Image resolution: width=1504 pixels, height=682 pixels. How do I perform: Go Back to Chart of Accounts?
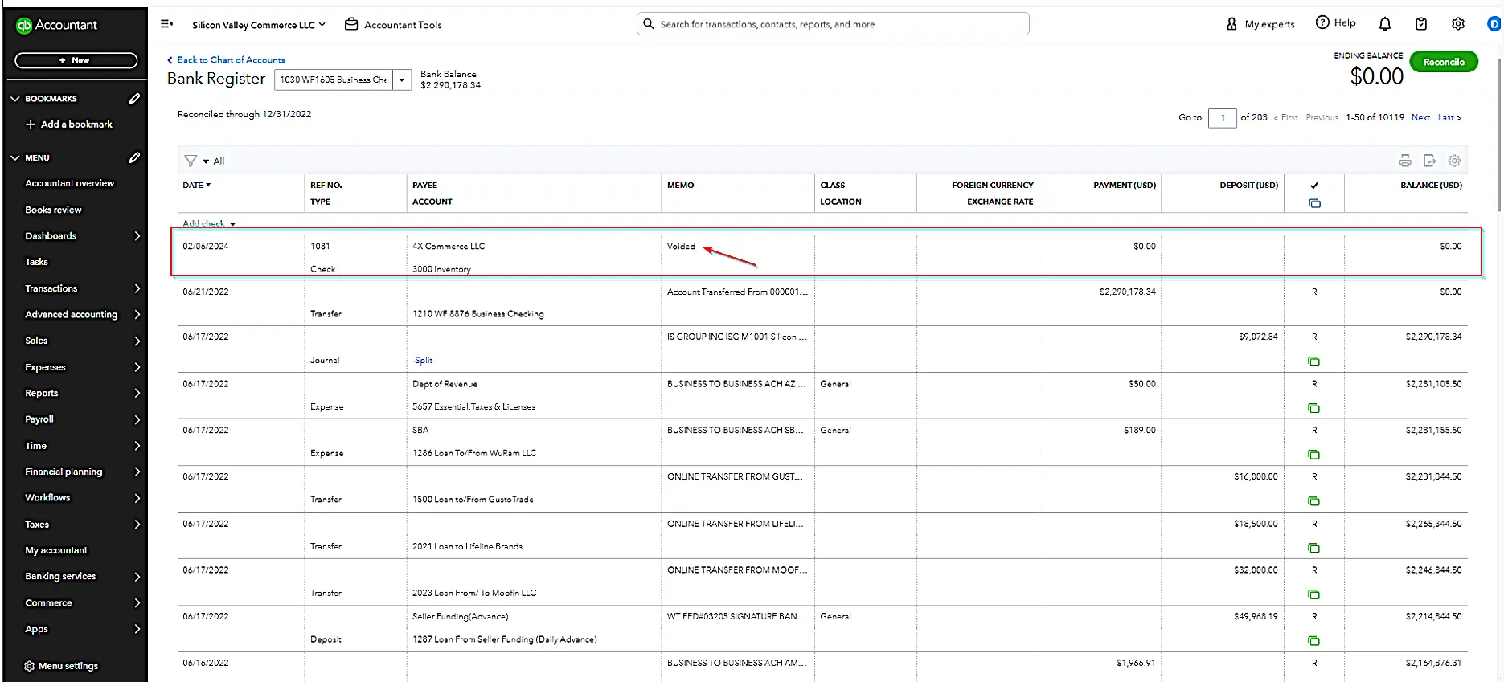(226, 59)
